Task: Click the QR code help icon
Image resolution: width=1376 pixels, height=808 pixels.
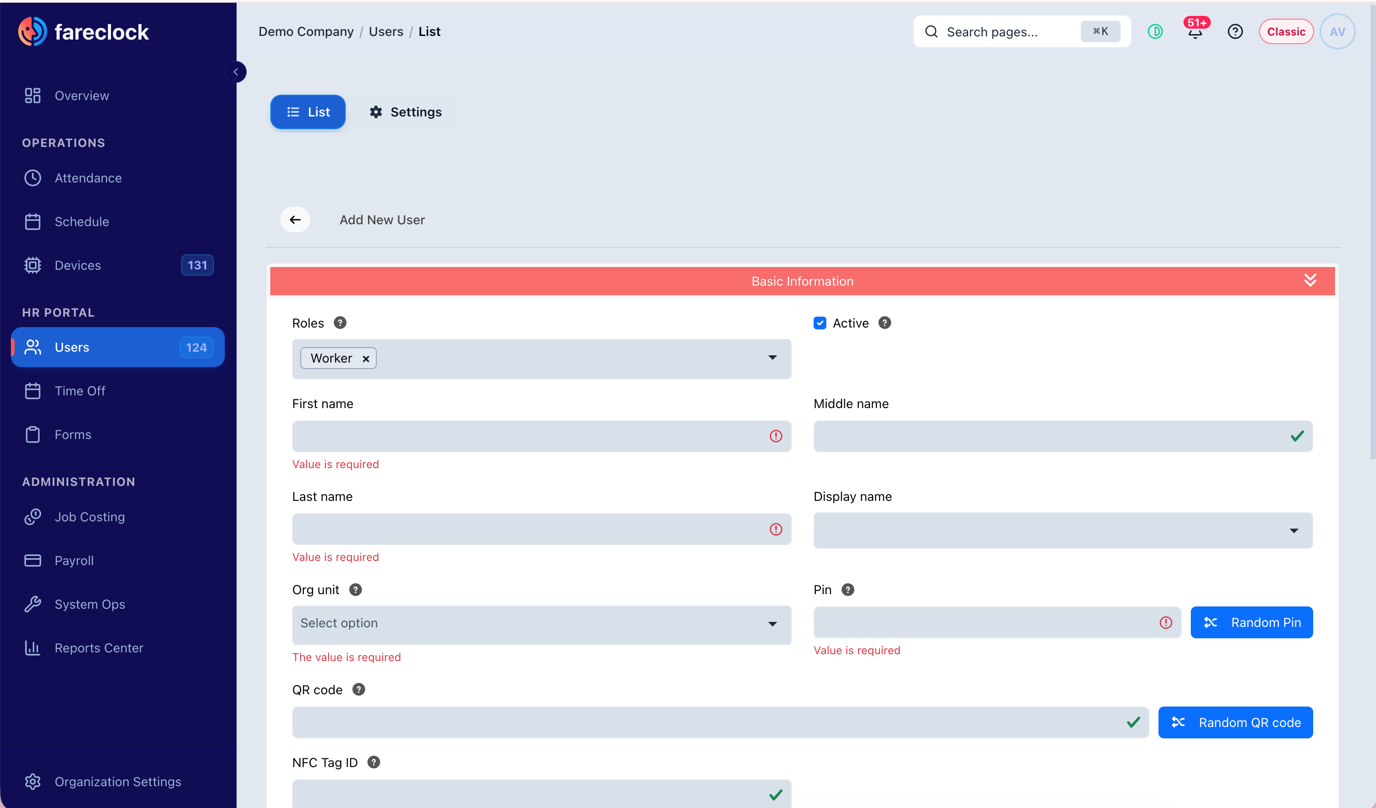Action: click(358, 690)
